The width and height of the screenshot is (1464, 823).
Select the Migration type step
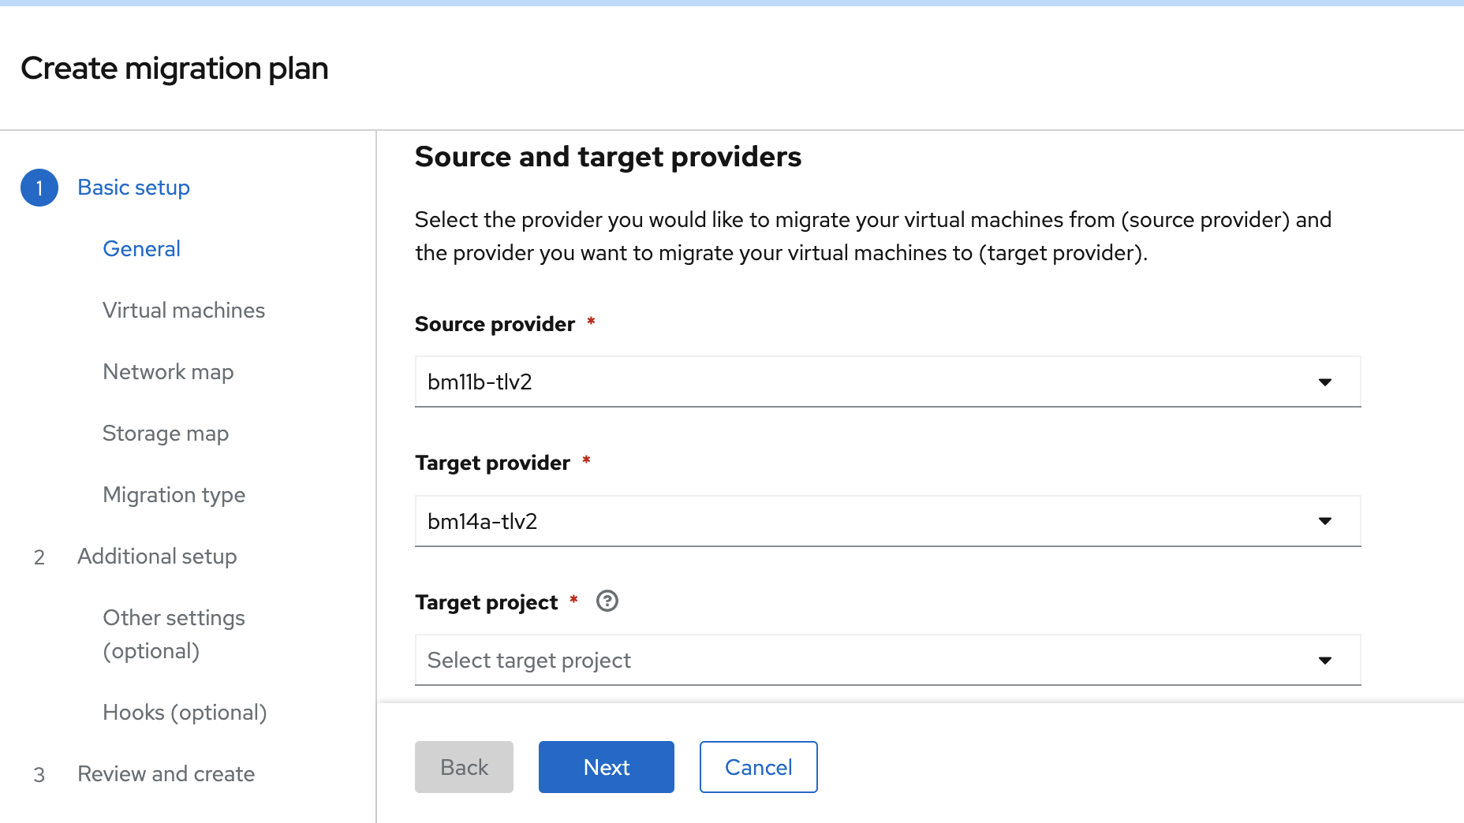[x=174, y=495]
